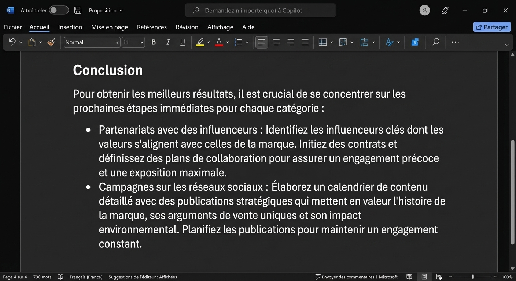Viewport: 516px width, 281px height.
Task: Click the 100% zoom level
Action: coord(507,277)
